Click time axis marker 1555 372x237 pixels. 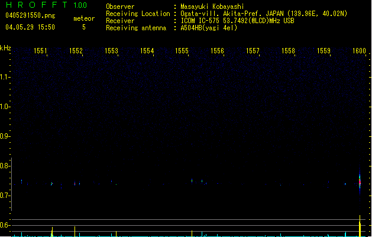pos(182,50)
